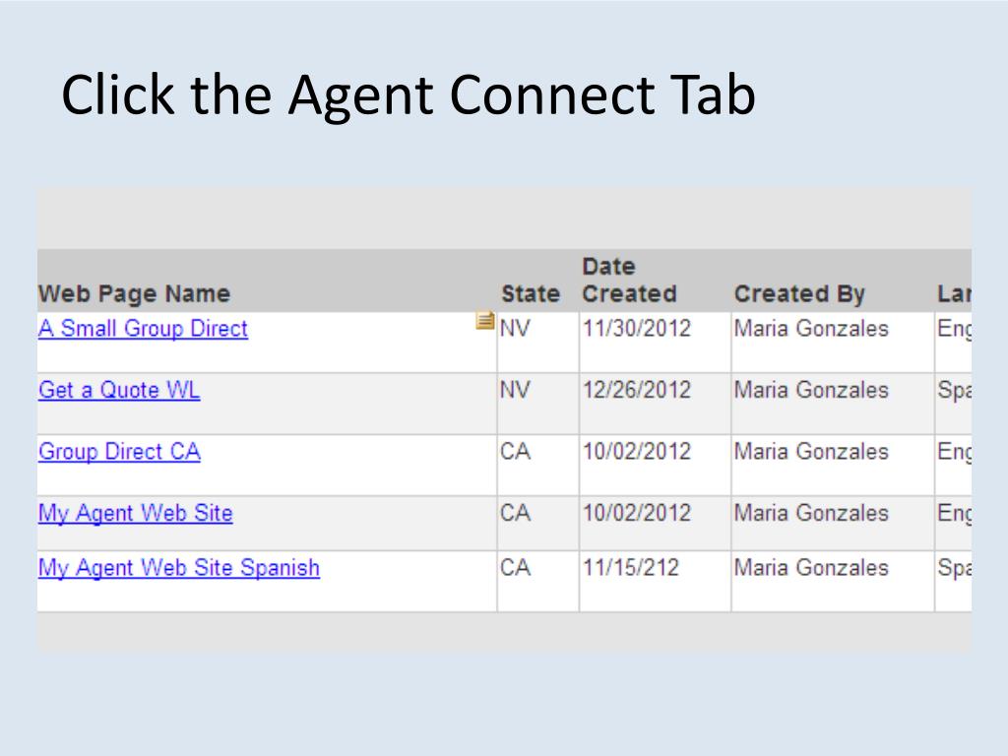Open My Agent Web Site Spanish link
The height and width of the screenshot is (756, 1008).
(x=179, y=568)
